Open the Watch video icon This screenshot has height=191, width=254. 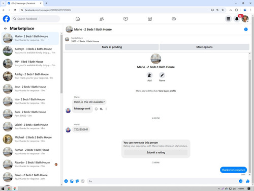point(125,19)
